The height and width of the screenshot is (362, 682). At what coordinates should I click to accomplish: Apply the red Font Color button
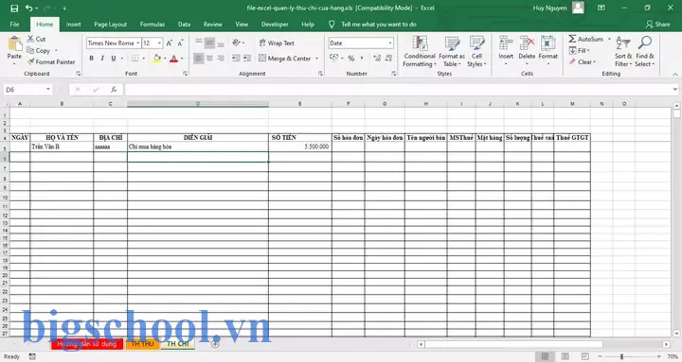click(x=174, y=59)
